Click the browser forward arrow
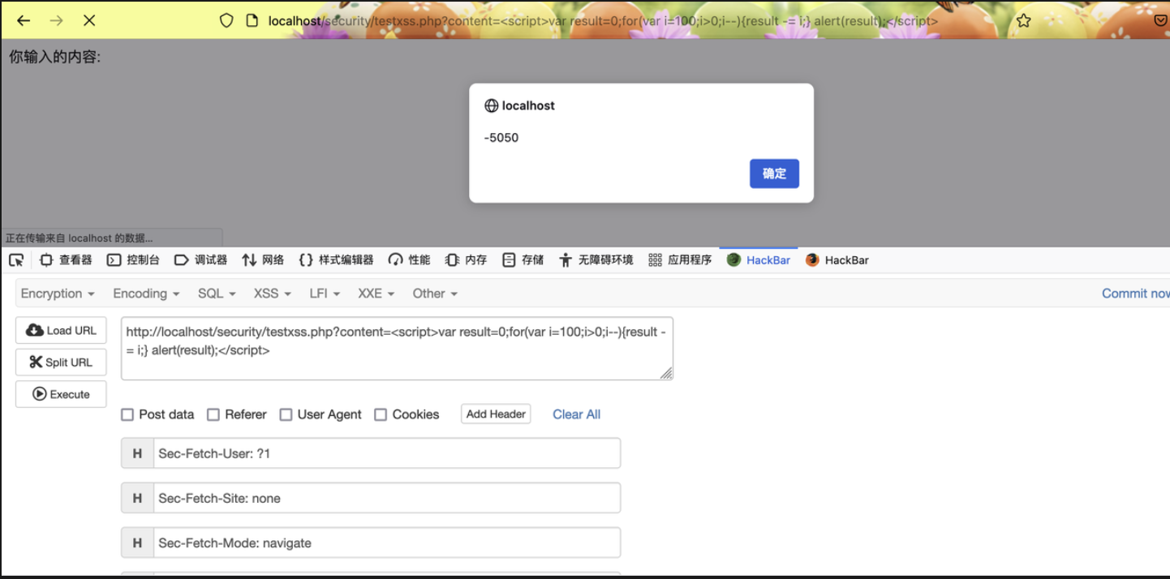This screenshot has height=579, width=1170. pyautogui.click(x=56, y=20)
